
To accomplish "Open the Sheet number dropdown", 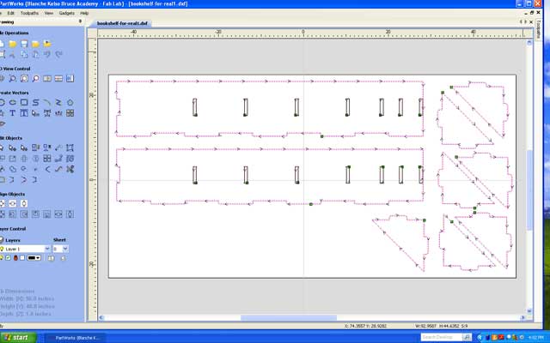I will [x=65, y=249].
